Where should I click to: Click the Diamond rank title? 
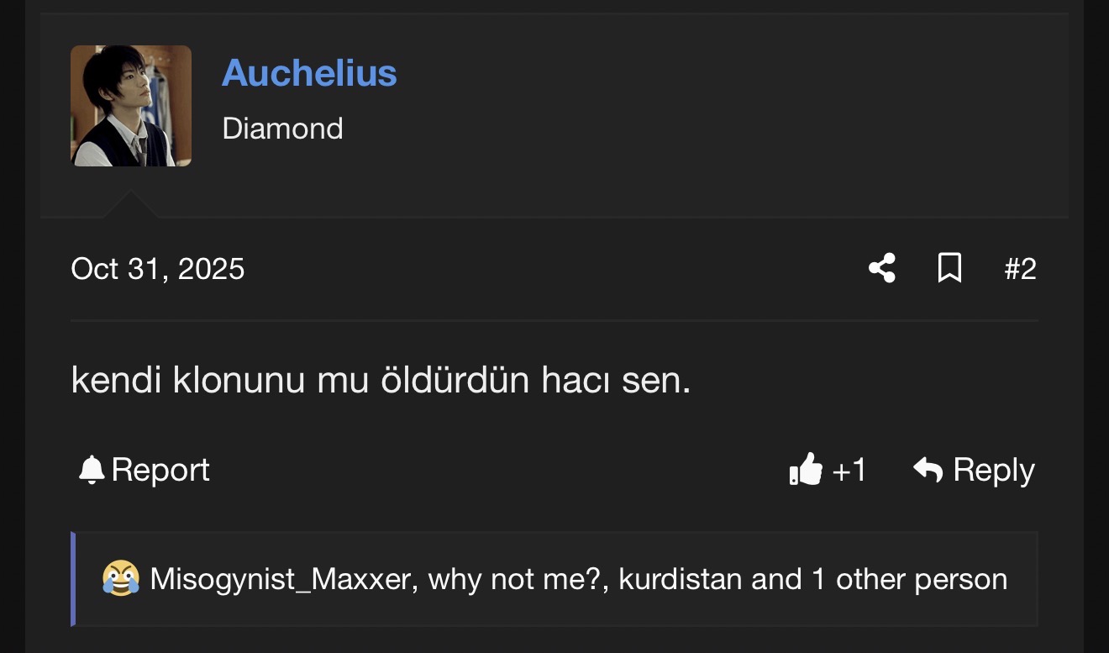click(282, 129)
